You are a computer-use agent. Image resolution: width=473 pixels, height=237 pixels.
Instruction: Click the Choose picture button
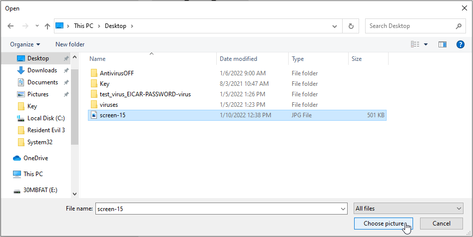pos(384,224)
